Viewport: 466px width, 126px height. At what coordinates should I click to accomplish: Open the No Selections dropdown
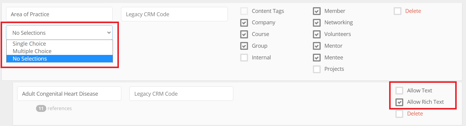(x=59, y=33)
